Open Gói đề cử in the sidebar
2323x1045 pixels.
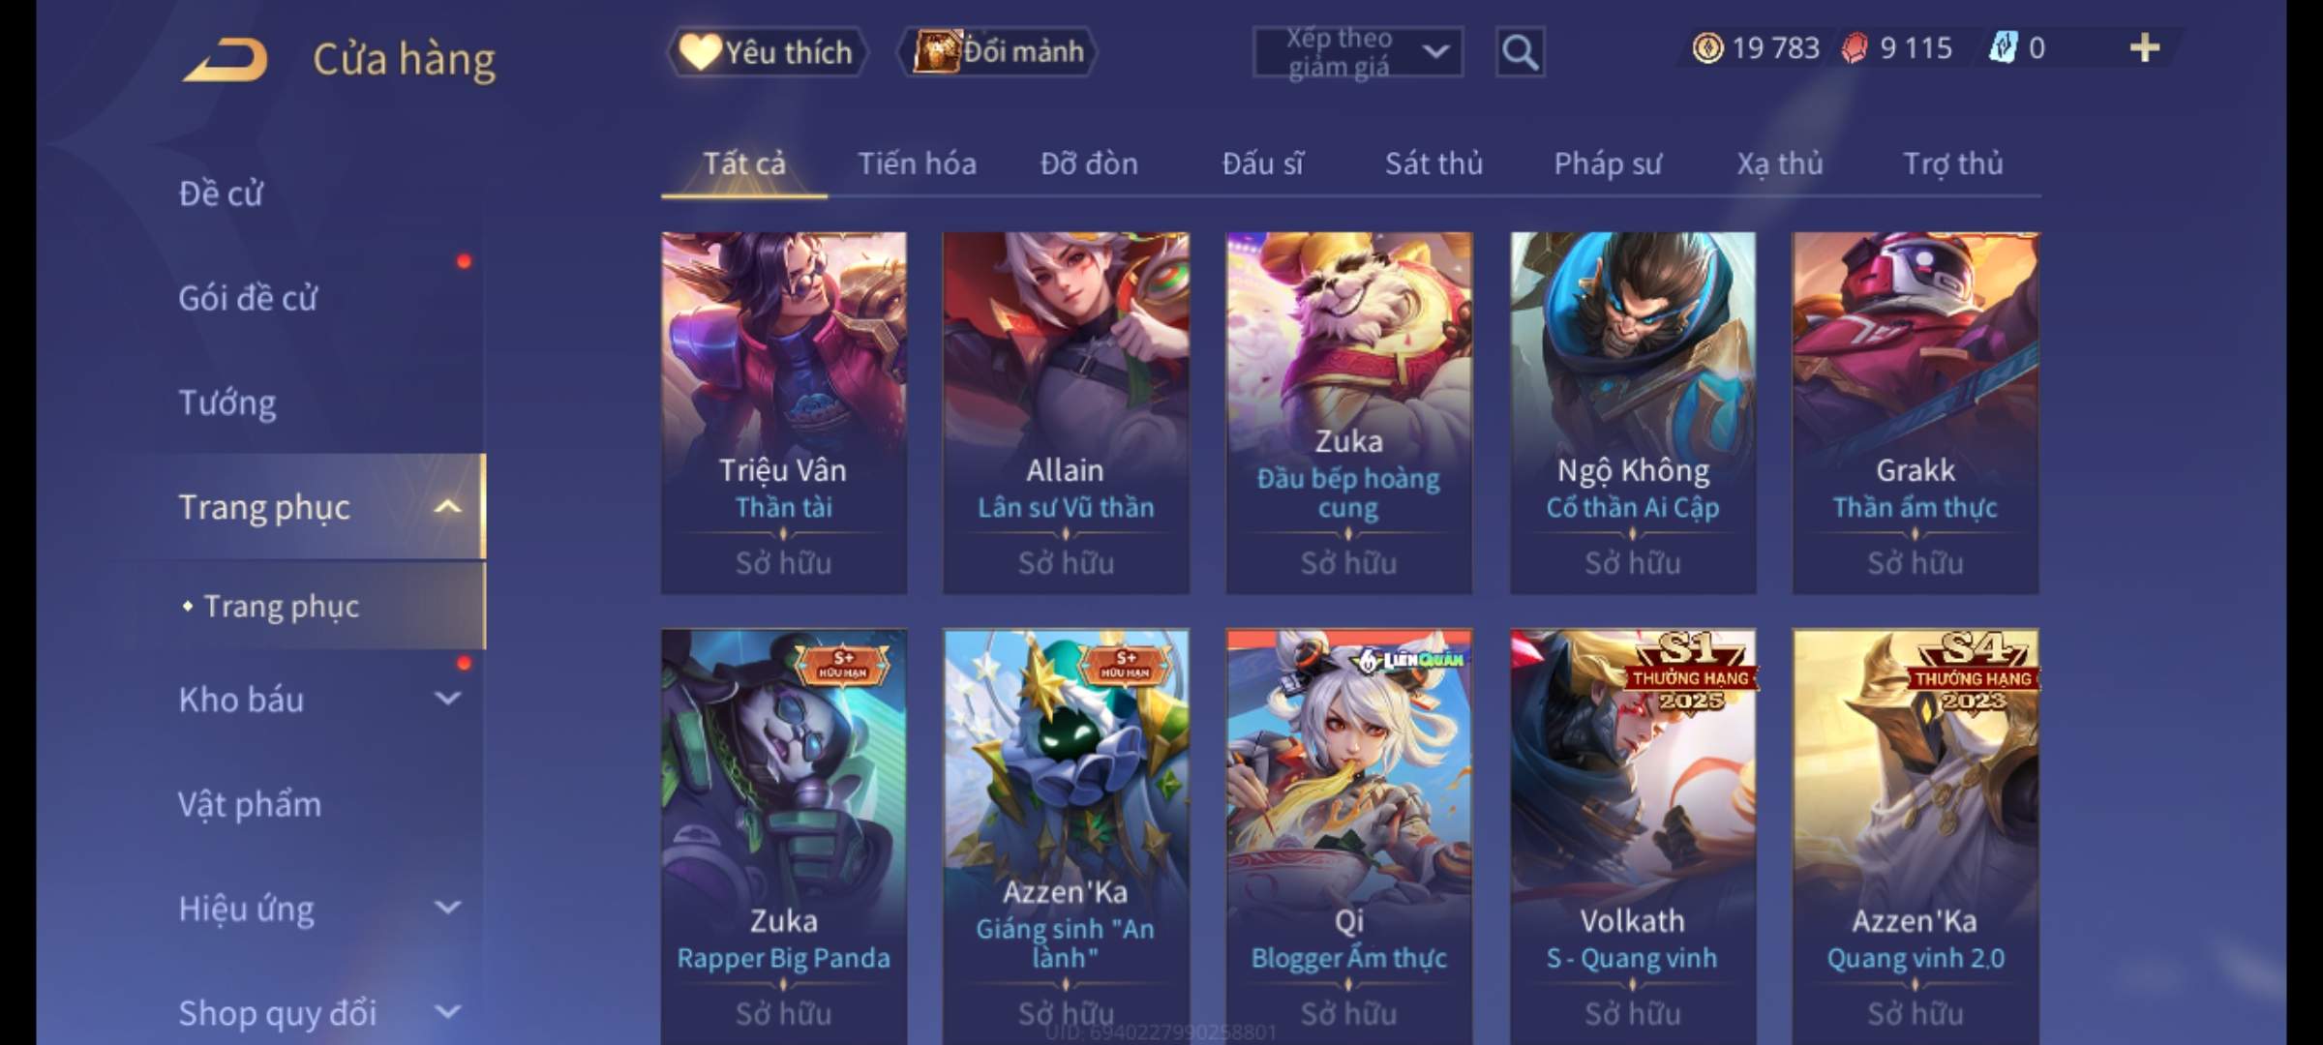248,298
